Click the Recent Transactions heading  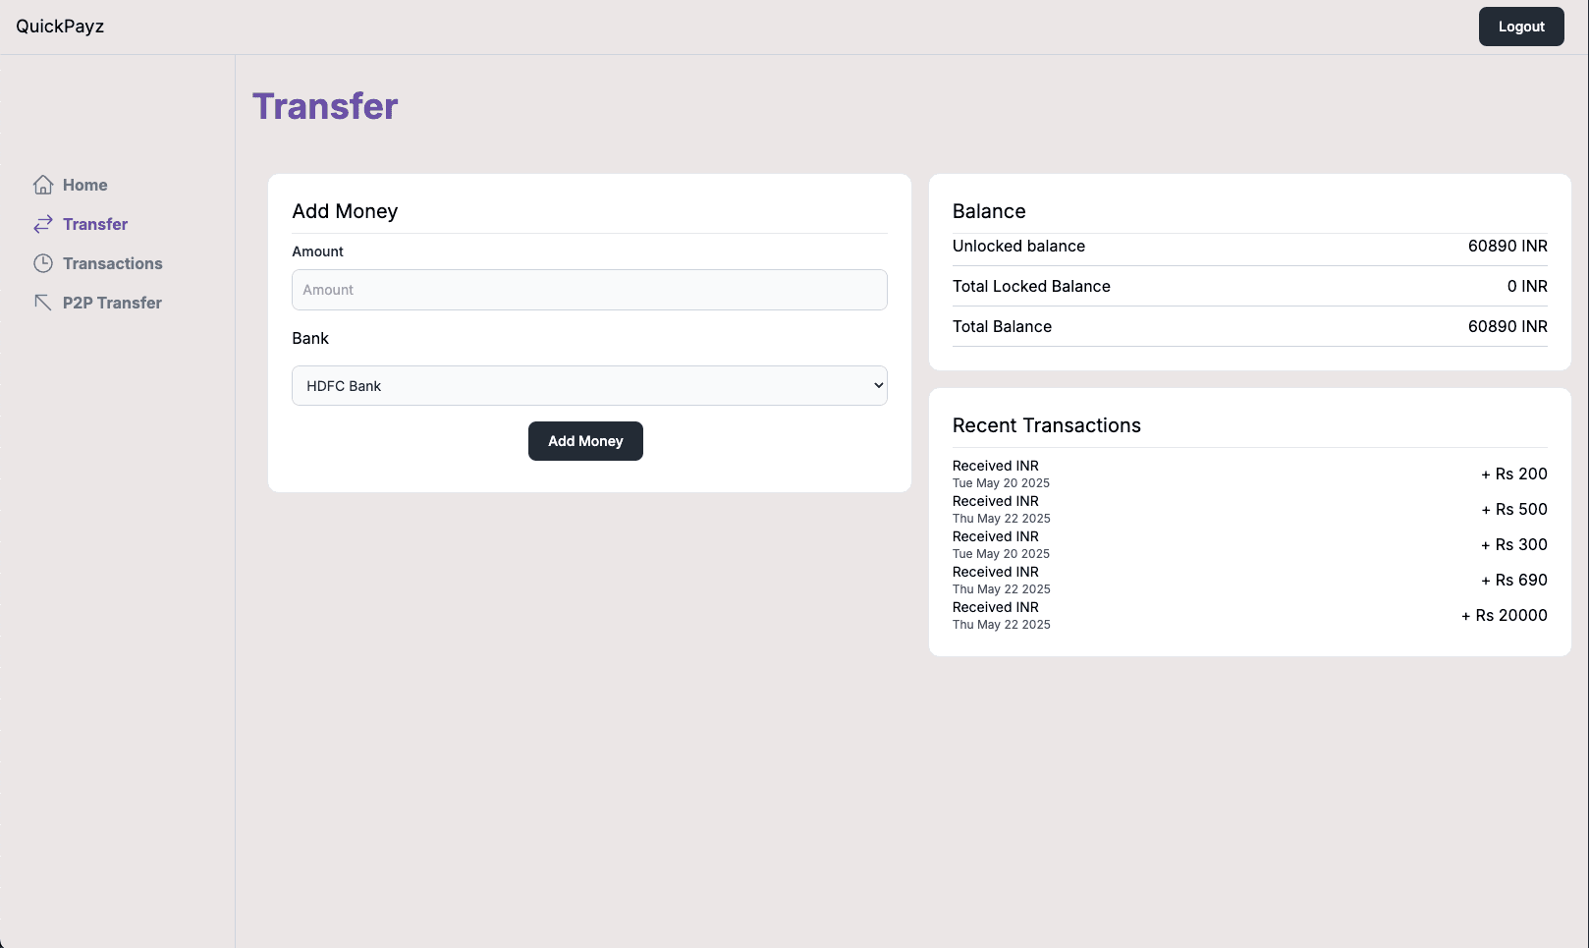click(1047, 425)
